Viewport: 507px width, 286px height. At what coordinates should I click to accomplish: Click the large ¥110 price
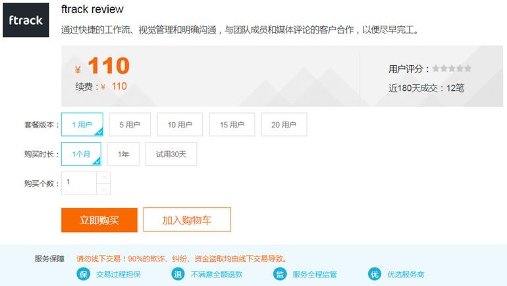pyautogui.click(x=103, y=66)
